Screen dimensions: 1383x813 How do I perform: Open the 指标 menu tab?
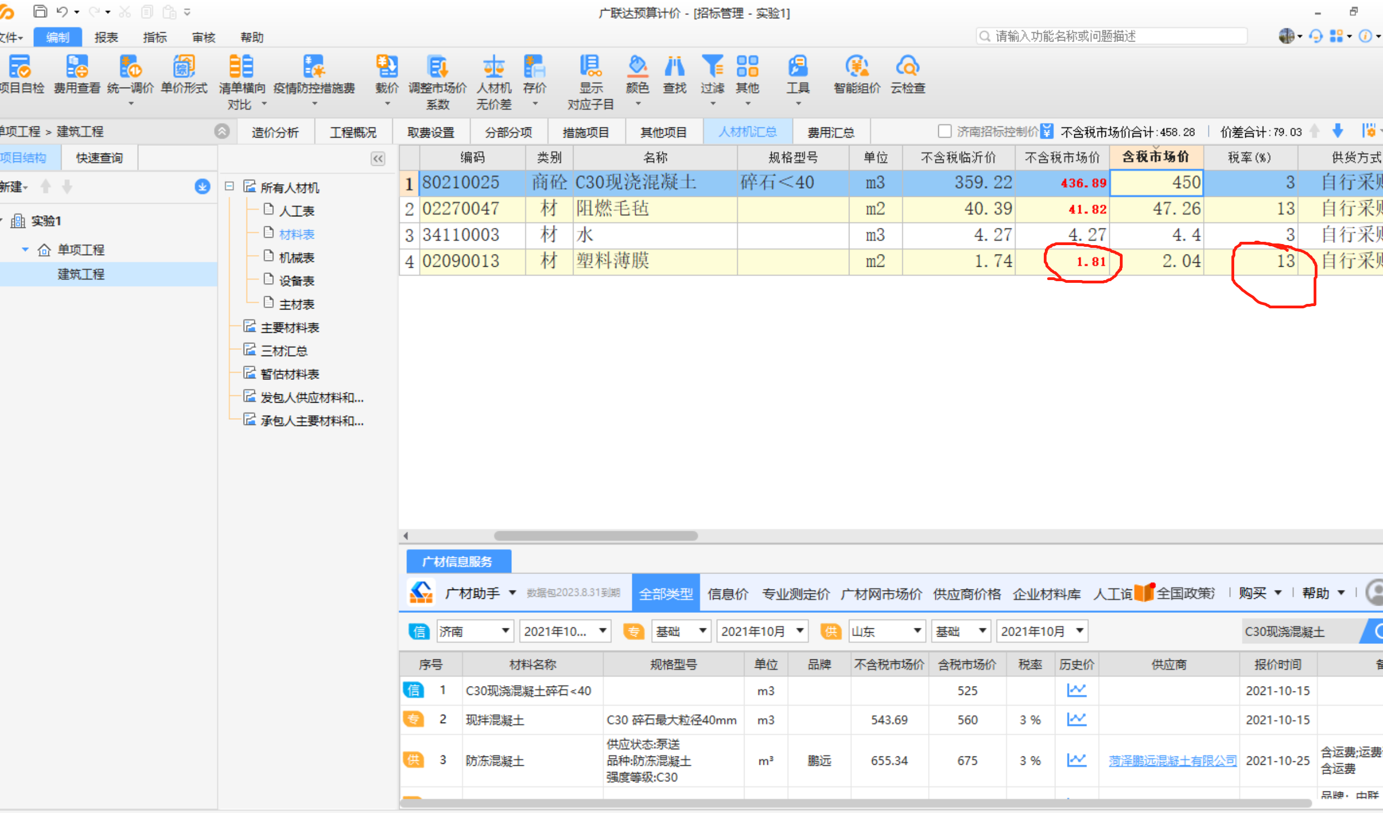[x=155, y=37]
